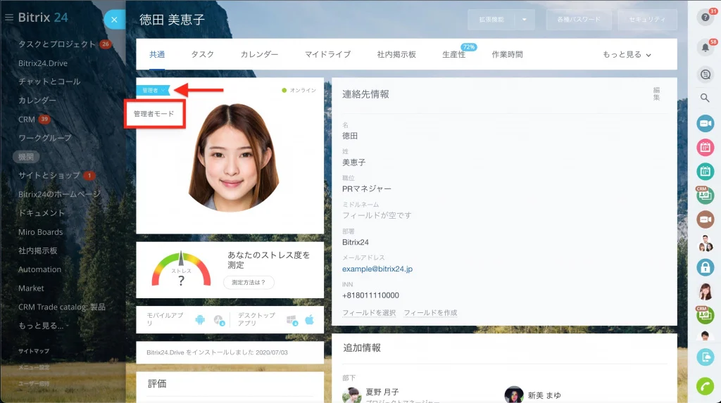Click the 新美 まゆ subordinate name
Screen dimensions: 721x403
544,395
